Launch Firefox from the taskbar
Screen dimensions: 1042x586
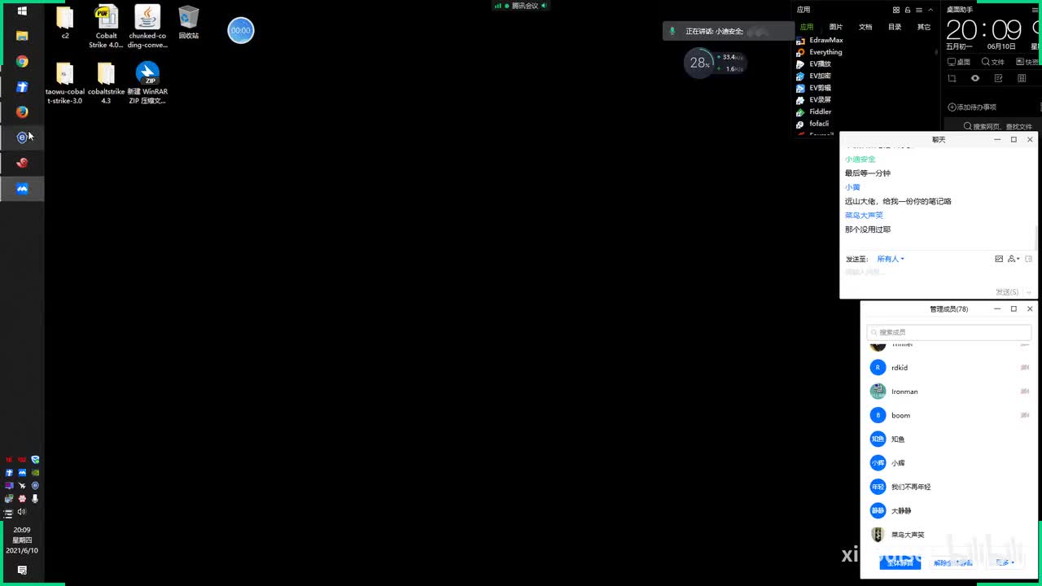(x=22, y=112)
